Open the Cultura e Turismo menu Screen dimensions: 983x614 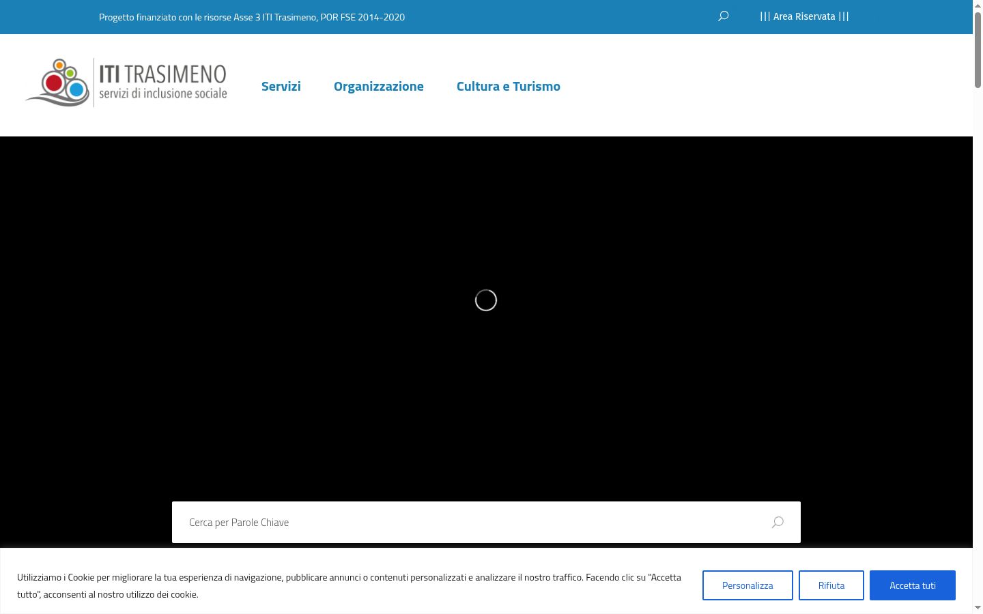point(509,86)
